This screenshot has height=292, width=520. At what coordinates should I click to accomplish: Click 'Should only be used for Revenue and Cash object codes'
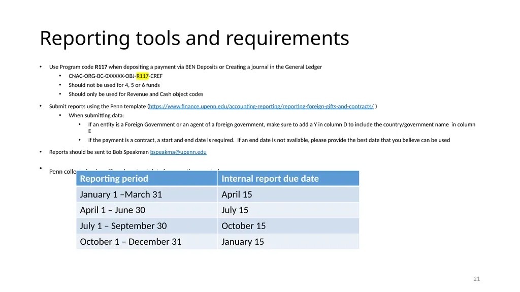pyautogui.click(x=136, y=94)
